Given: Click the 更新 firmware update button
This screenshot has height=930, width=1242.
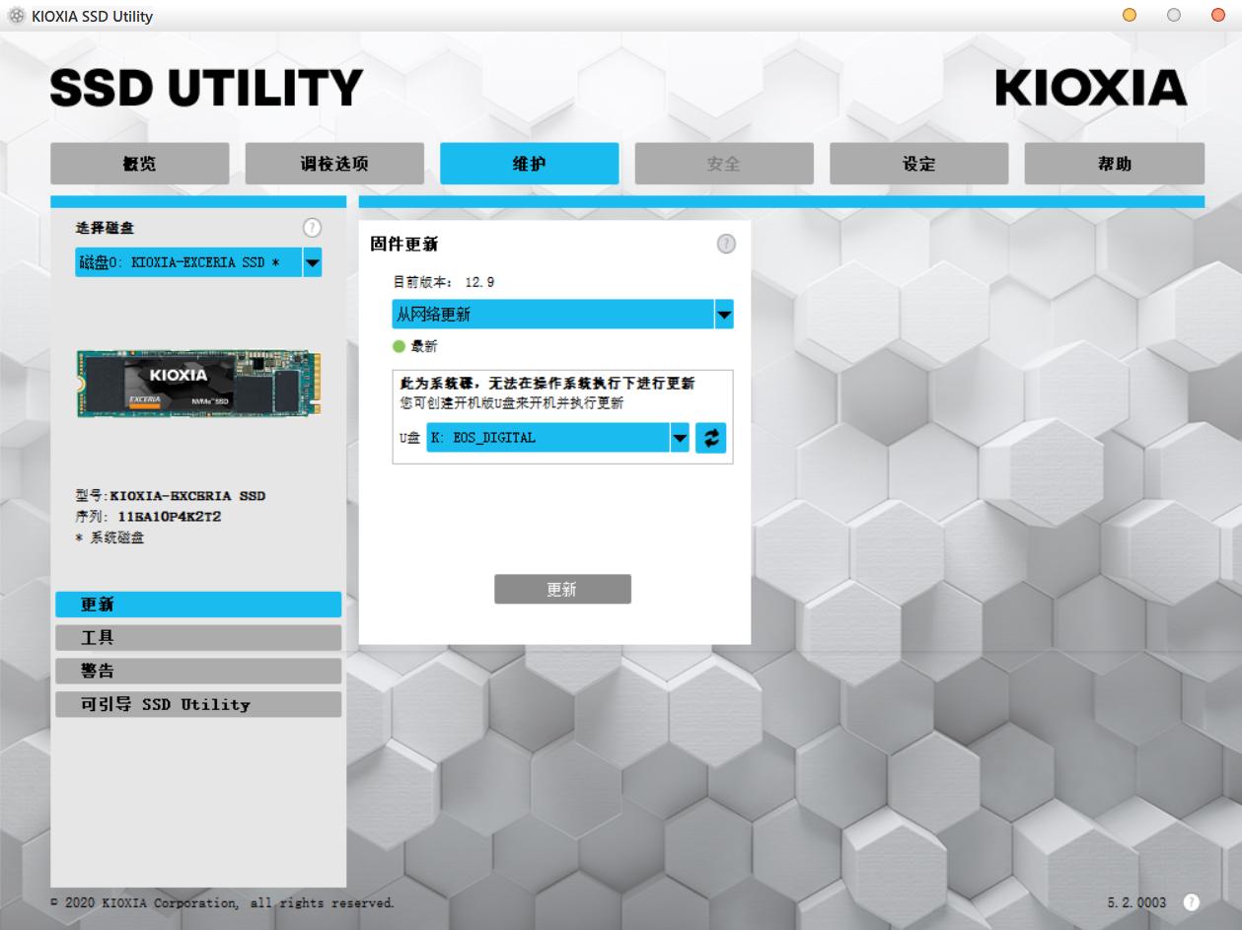Looking at the screenshot, I should coord(562,590).
